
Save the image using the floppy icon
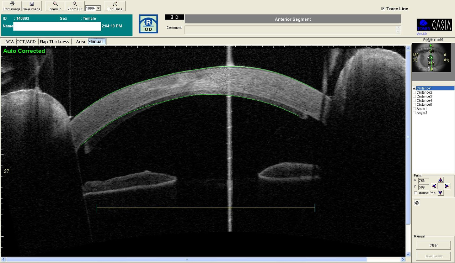pyautogui.click(x=32, y=6)
